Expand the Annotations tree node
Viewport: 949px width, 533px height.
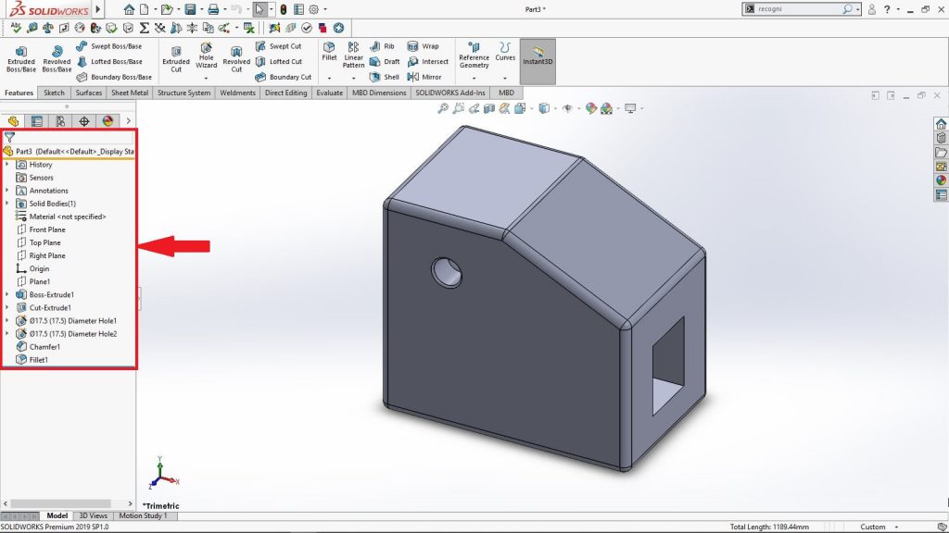point(7,191)
